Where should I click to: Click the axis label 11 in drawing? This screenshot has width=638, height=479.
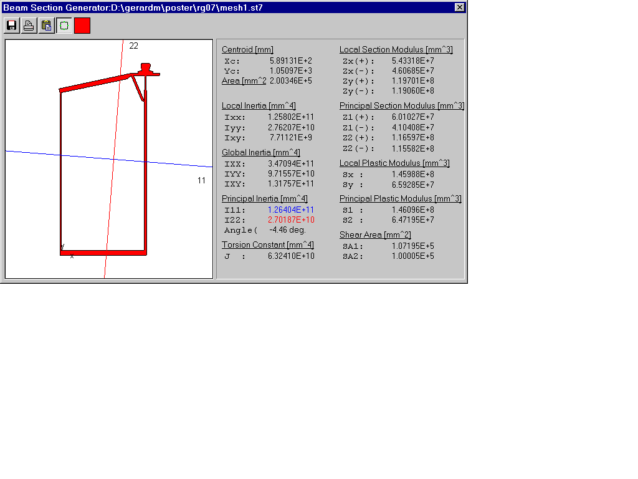tap(201, 181)
